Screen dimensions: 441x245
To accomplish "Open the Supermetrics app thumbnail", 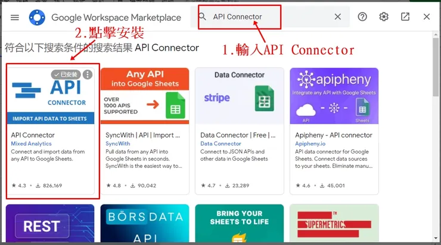I will (334, 223).
